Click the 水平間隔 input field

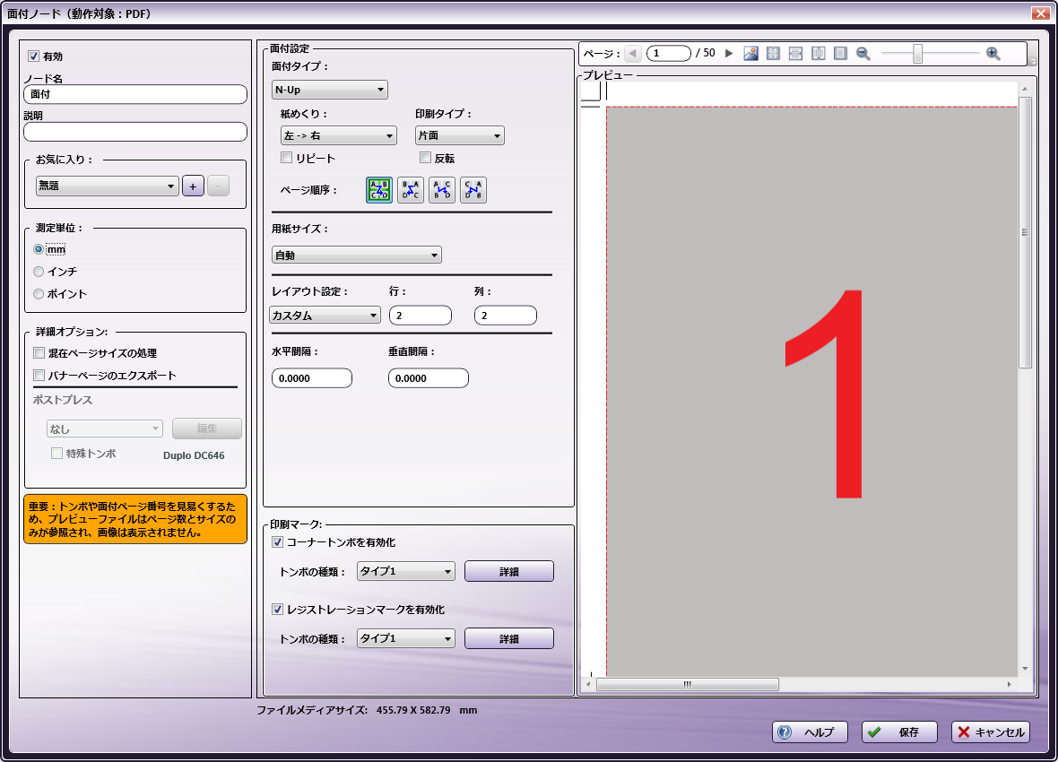click(312, 378)
